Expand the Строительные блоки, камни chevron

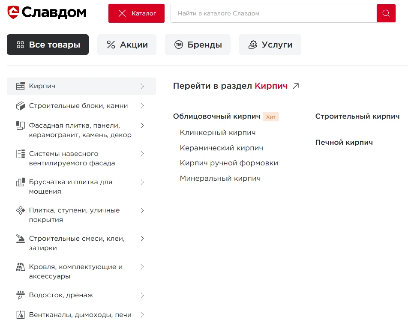pyautogui.click(x=142, y=106)
